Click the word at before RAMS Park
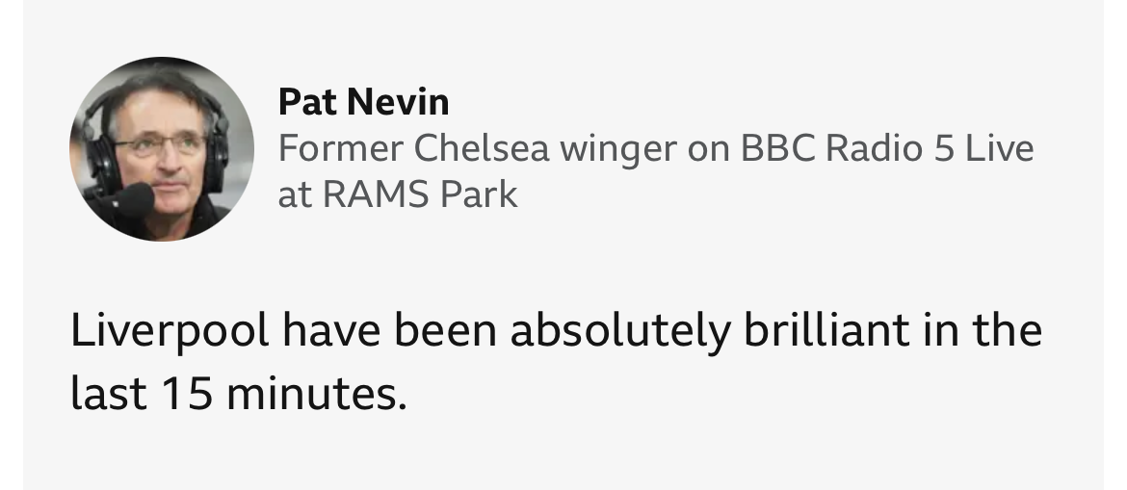This screenshot has width=1127, height=490. pyautogui.click(x=293, y=195)
